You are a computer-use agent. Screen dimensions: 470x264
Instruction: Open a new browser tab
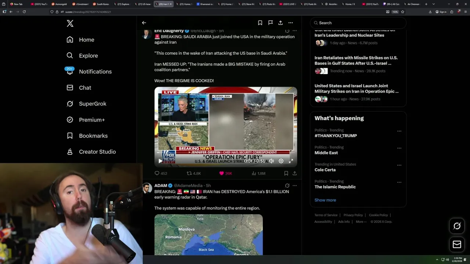[426, 4]
